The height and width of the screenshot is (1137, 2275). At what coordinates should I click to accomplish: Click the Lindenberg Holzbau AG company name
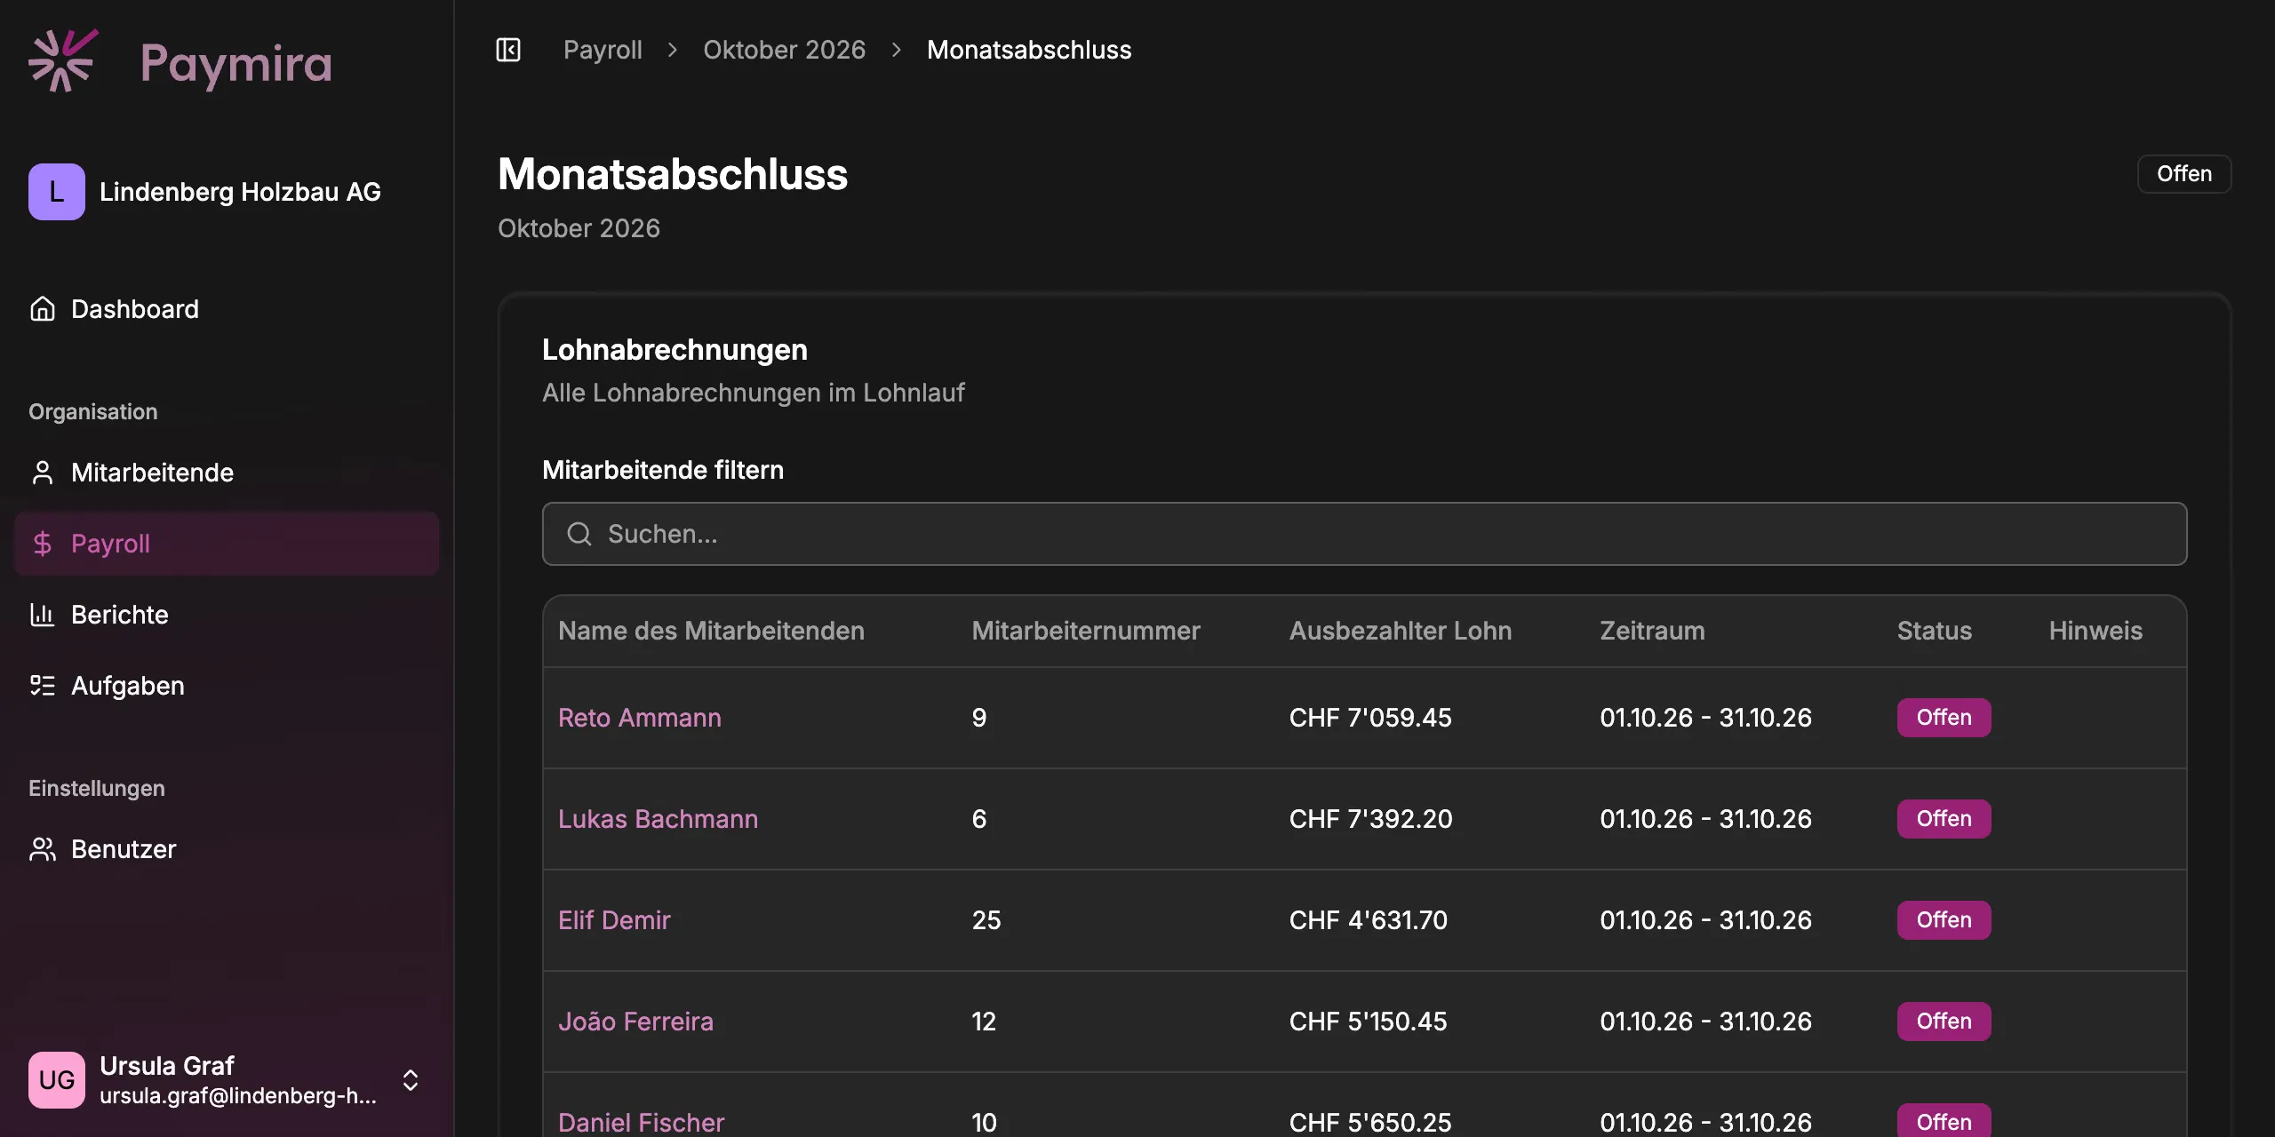tap(240, 192)
